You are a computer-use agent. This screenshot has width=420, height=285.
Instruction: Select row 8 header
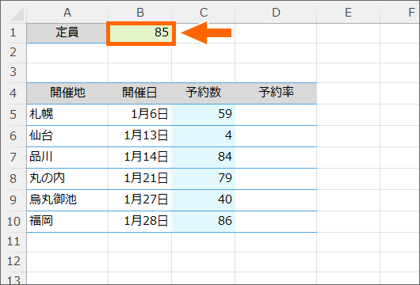coord(13,179)
